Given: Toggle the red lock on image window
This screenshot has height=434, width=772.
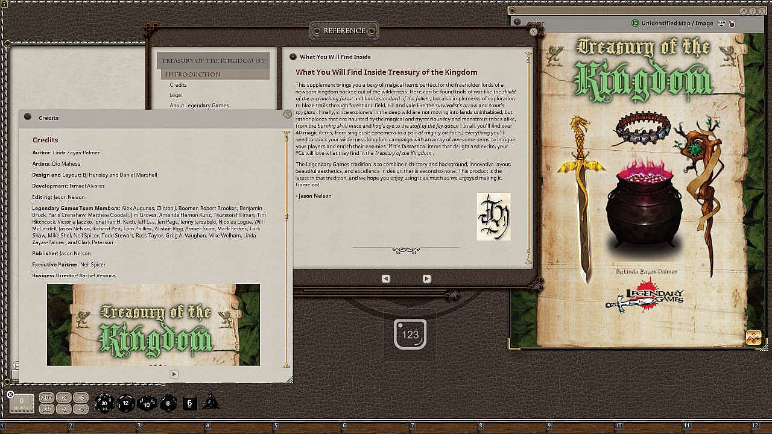Looking at the screenshot, I should coord(732,24).
